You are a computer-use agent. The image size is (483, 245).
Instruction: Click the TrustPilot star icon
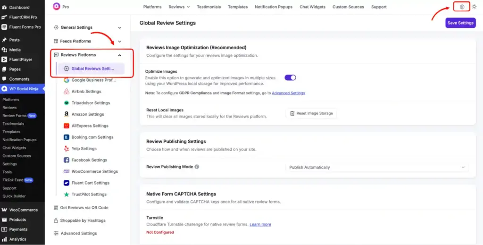click(66, 194)
